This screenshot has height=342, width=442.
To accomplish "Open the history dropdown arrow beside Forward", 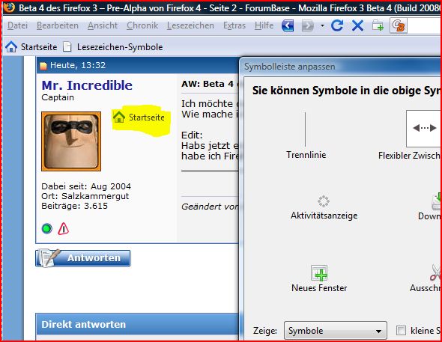I will pos(322,25).
